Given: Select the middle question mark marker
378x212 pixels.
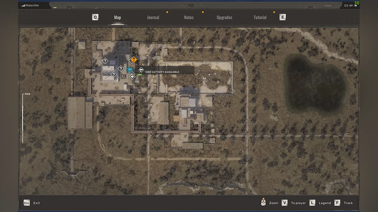Looking at the screenshot, I should coord(121,68).
